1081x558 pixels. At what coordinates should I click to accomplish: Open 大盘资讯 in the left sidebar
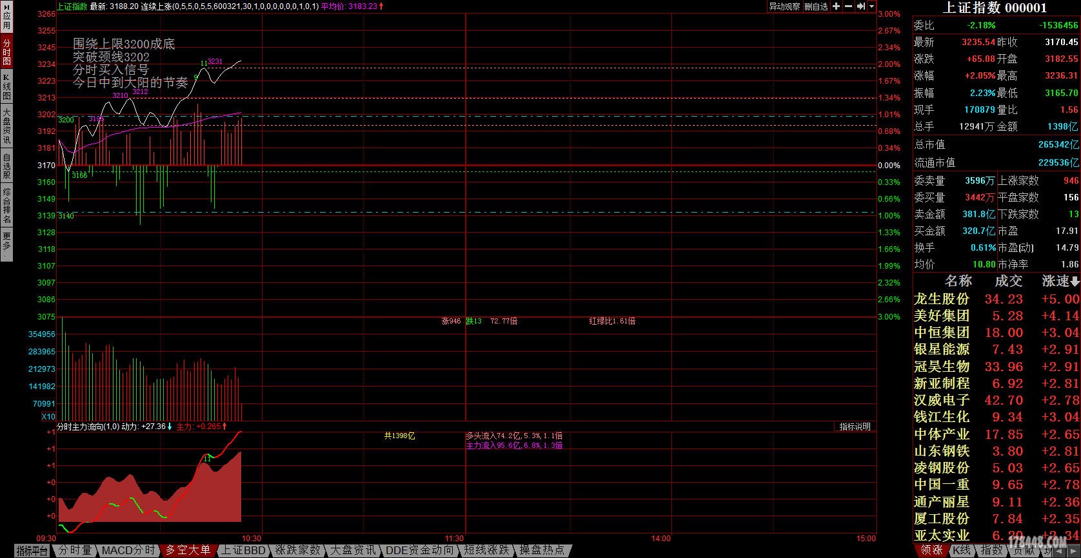[x=6, y=126]
